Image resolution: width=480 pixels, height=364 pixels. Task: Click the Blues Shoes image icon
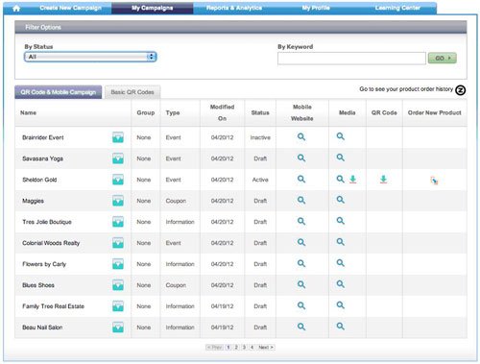pos(118,285)
